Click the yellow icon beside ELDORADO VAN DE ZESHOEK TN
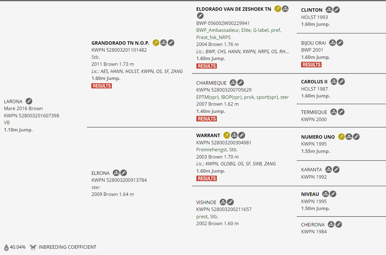 tap(278, 9)
